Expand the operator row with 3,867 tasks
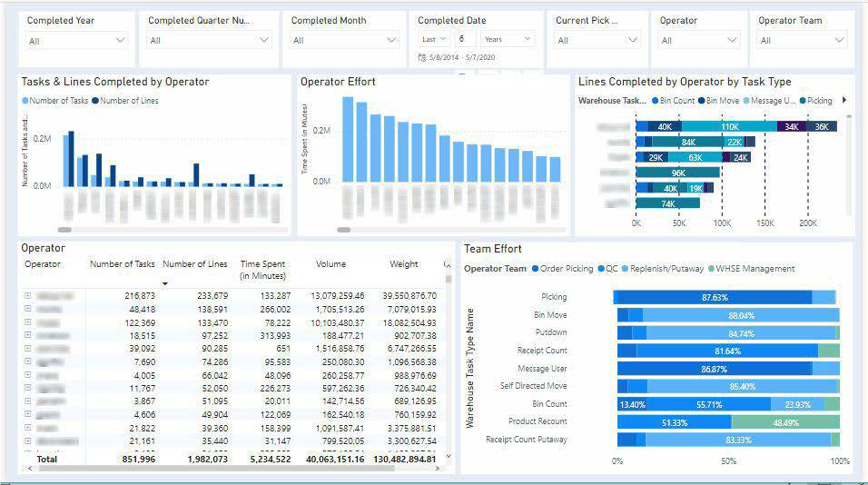 (27, 401)
